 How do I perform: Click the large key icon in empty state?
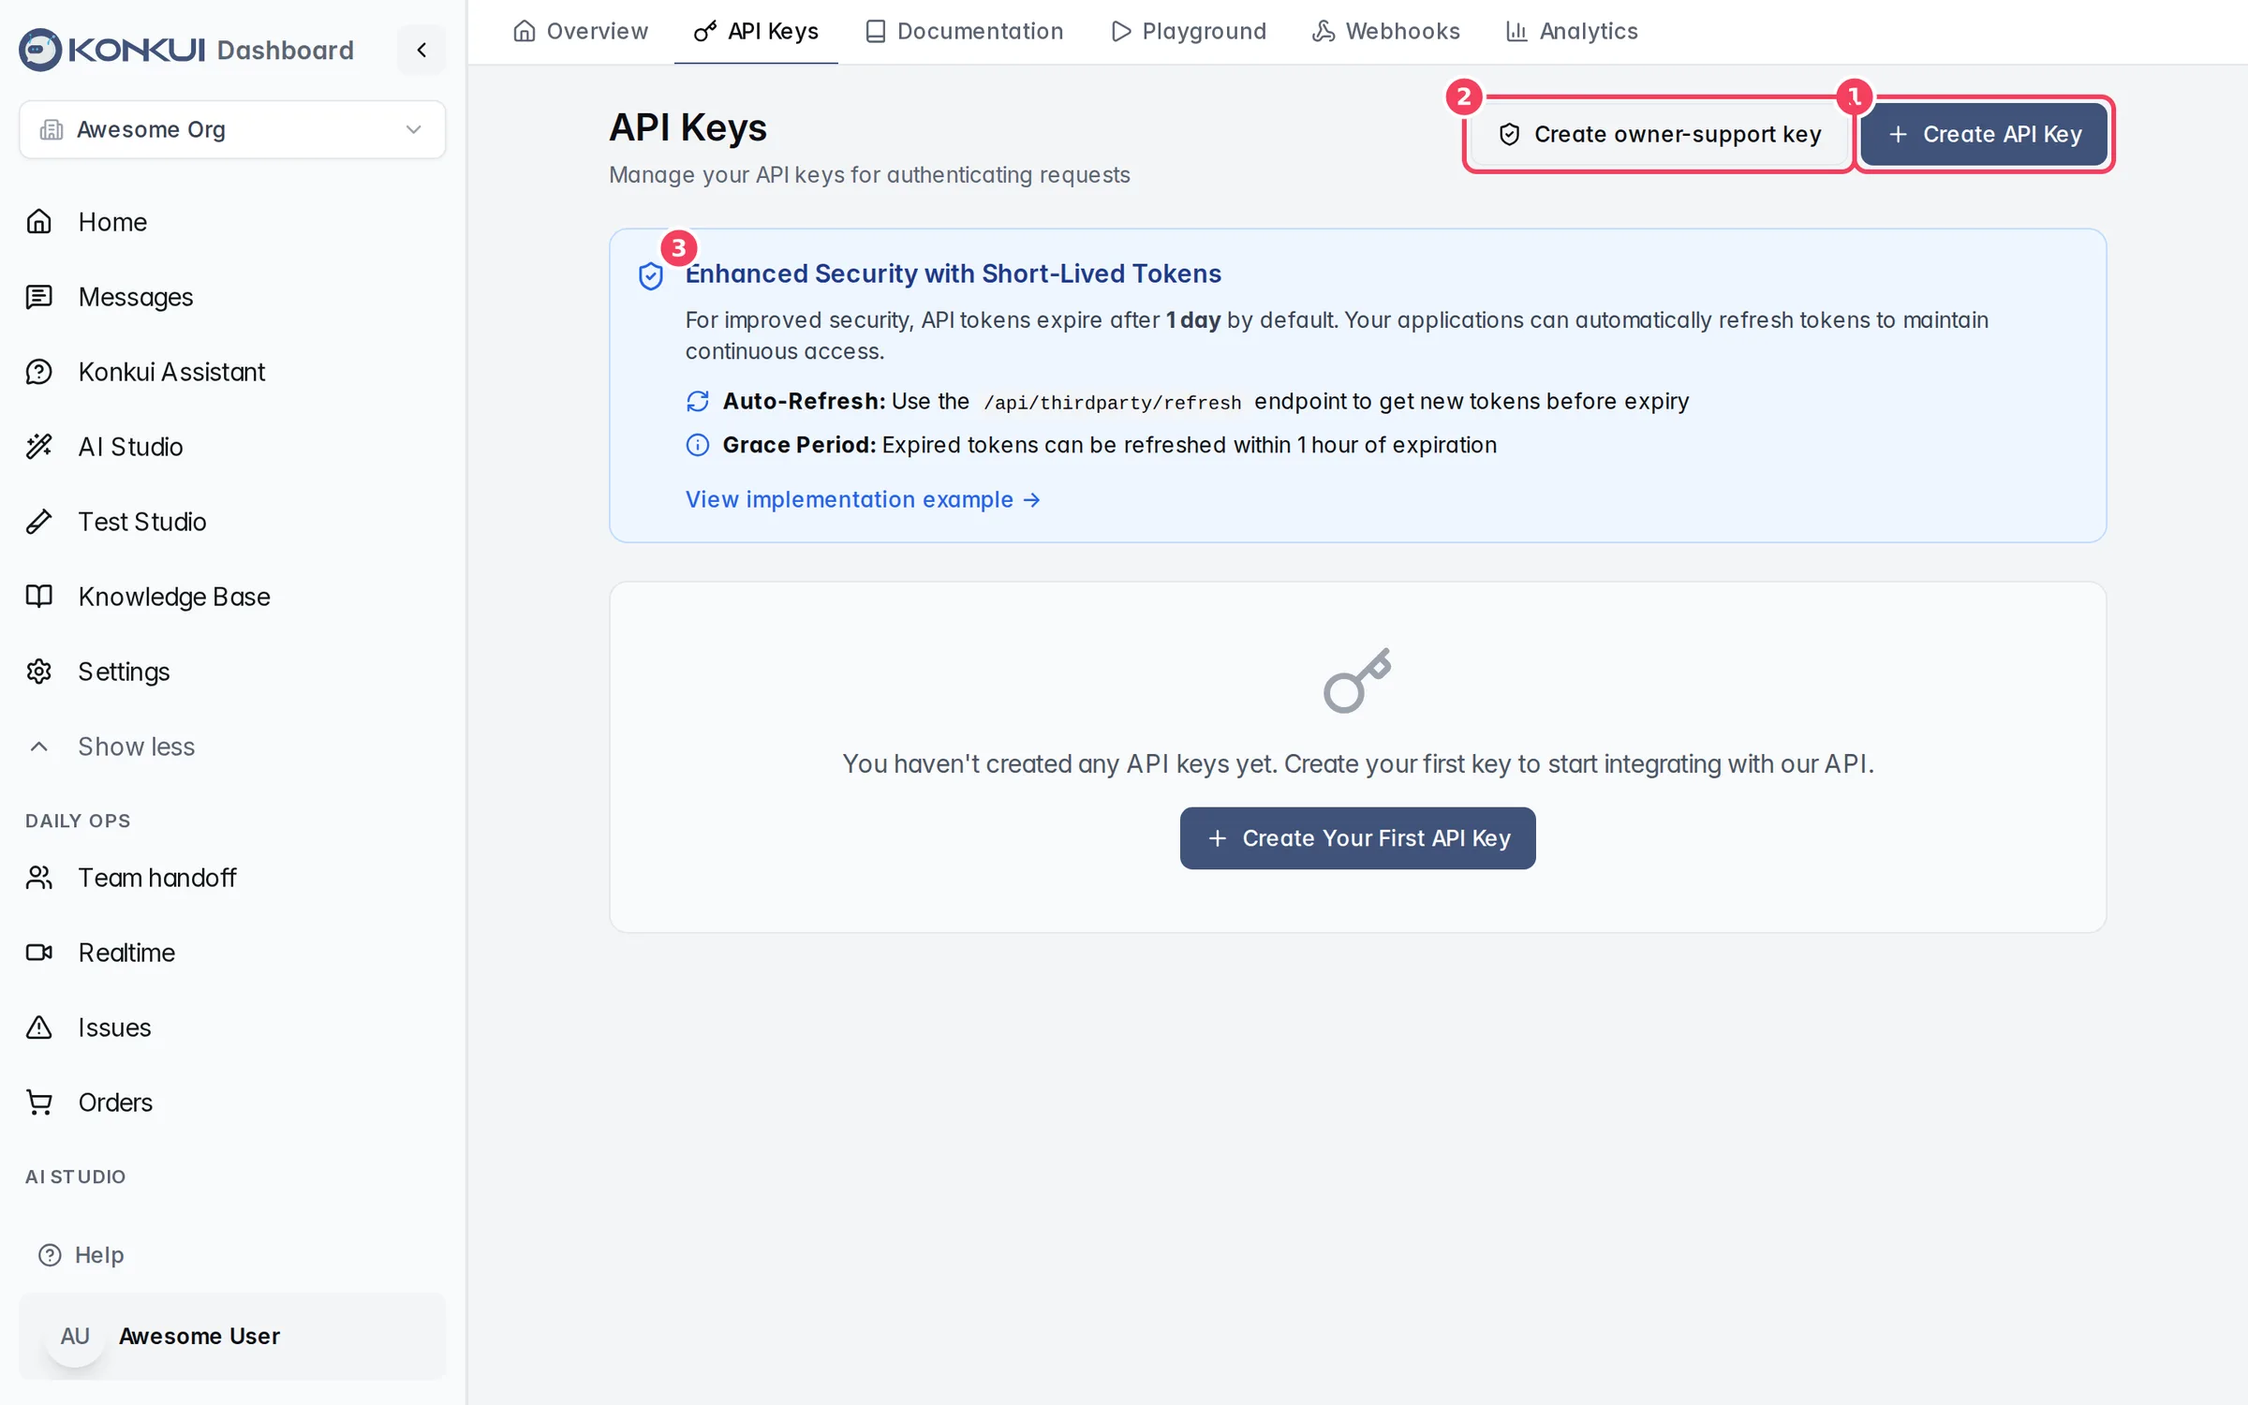(x=1357, y=681)
